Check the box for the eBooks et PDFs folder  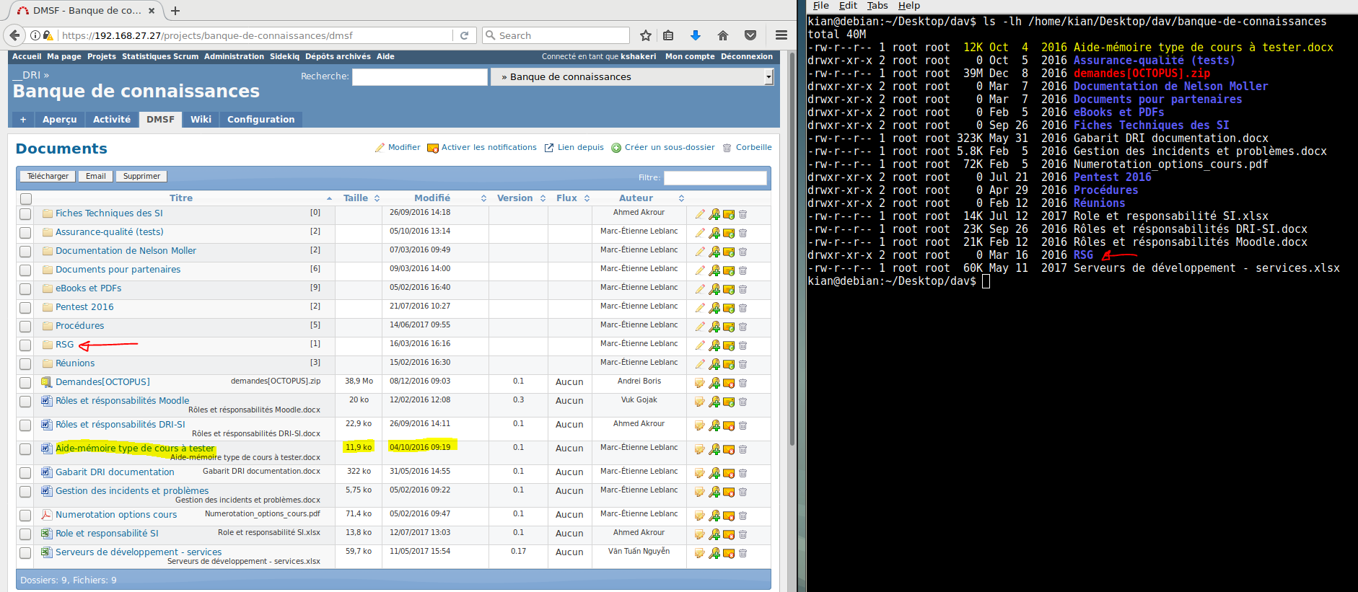click(25, 289)
